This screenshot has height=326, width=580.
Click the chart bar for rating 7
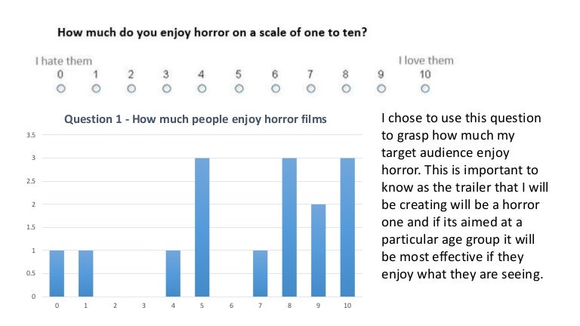(x=261, y=273)
